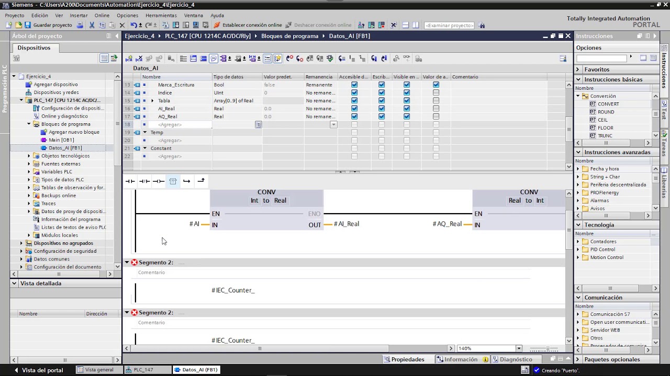Image resolution: width=670 pixels, height=376 pixels.
Task: Toggle Valor de ajuste checkbox for Indice
Action: click(x=436, y=92)
